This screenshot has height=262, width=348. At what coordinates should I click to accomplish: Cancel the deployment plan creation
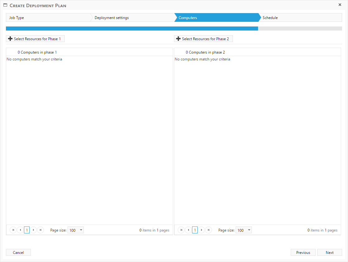tap(18, 253)
